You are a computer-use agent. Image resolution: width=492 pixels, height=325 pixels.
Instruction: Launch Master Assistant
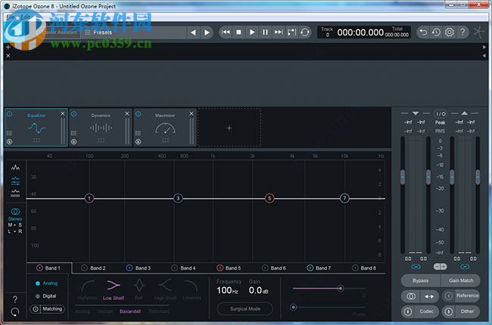60,32
